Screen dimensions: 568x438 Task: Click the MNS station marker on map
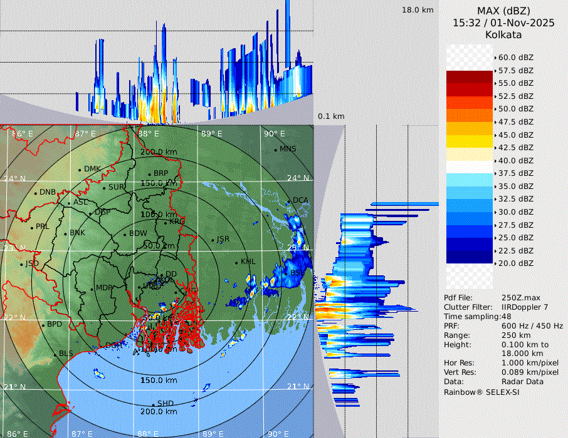(275, 150)
